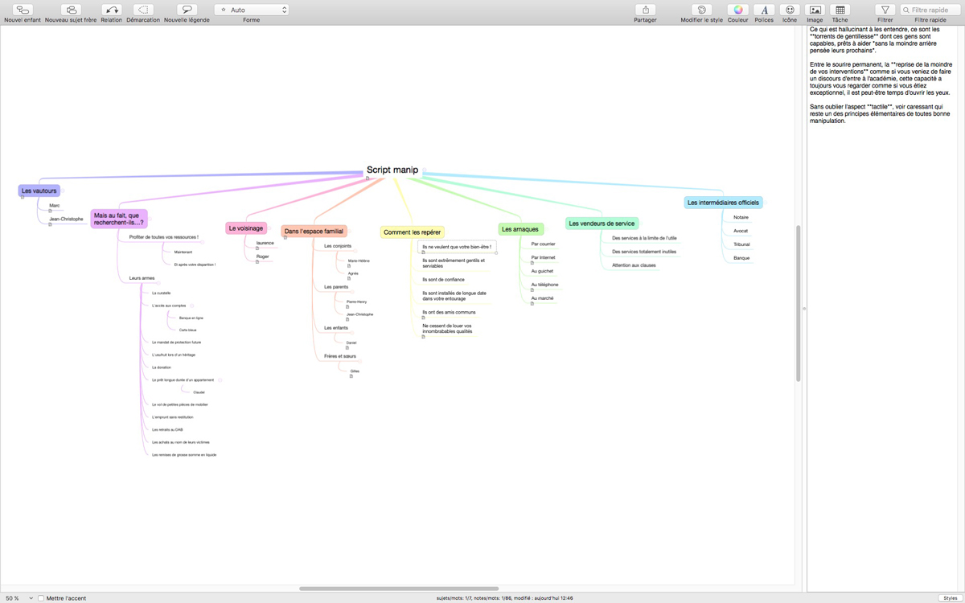Click the Styles button at bottom right

pyautogui.click(x=949, y=598)
